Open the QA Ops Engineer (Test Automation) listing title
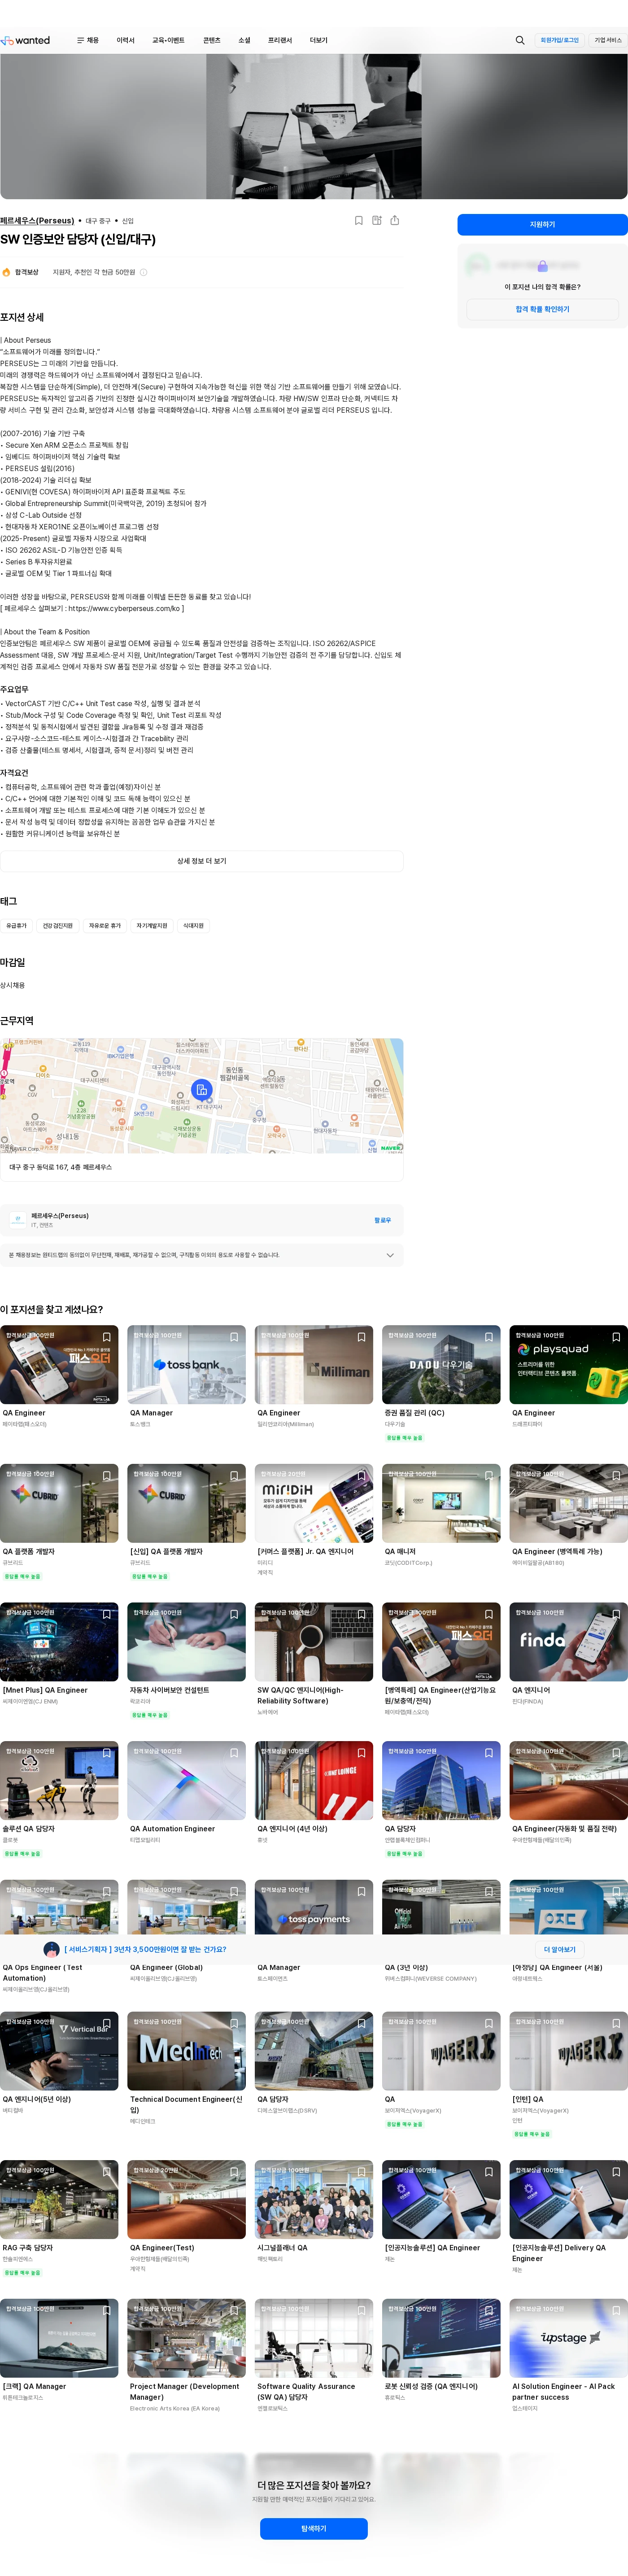Screen dimensions: 628x2576 [43, 1972]
